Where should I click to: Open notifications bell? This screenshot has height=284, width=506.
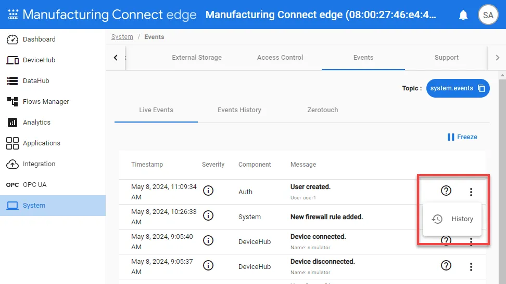coord(463,15)
